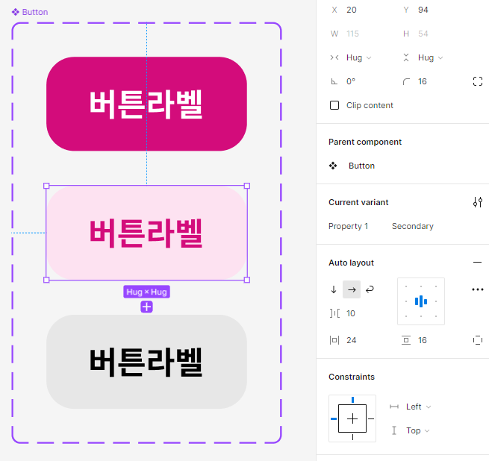Image resolution: width=489 pixels, height=461 pixels.
Task: Click the center alignment in alignment grid
Action: 421,301
